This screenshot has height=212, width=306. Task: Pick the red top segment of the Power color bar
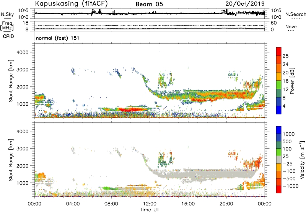[x=279, y=52]
